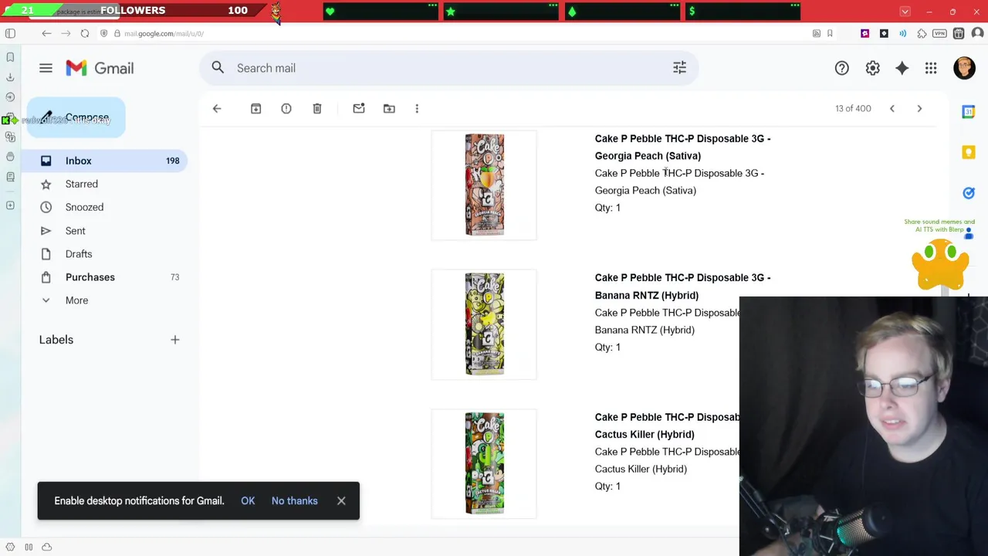Click Georgia Peach product thumbnail
The height and width of the screenshot is (556, 988).
484,185
